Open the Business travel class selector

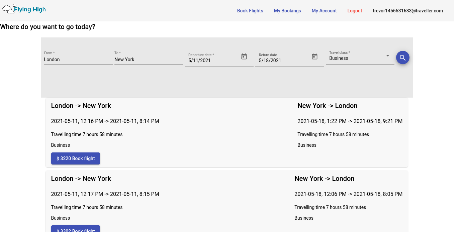[360, 58]
